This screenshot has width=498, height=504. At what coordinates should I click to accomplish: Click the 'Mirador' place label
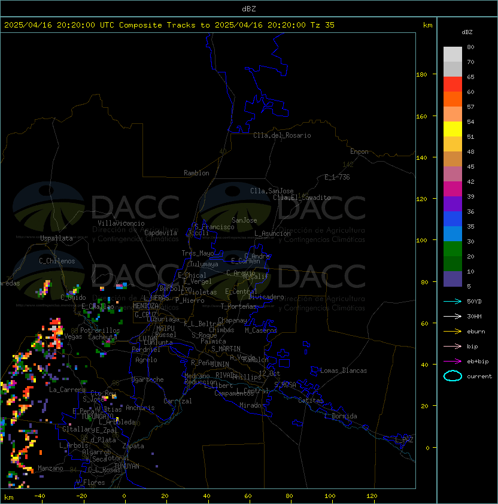pos(252,405)
